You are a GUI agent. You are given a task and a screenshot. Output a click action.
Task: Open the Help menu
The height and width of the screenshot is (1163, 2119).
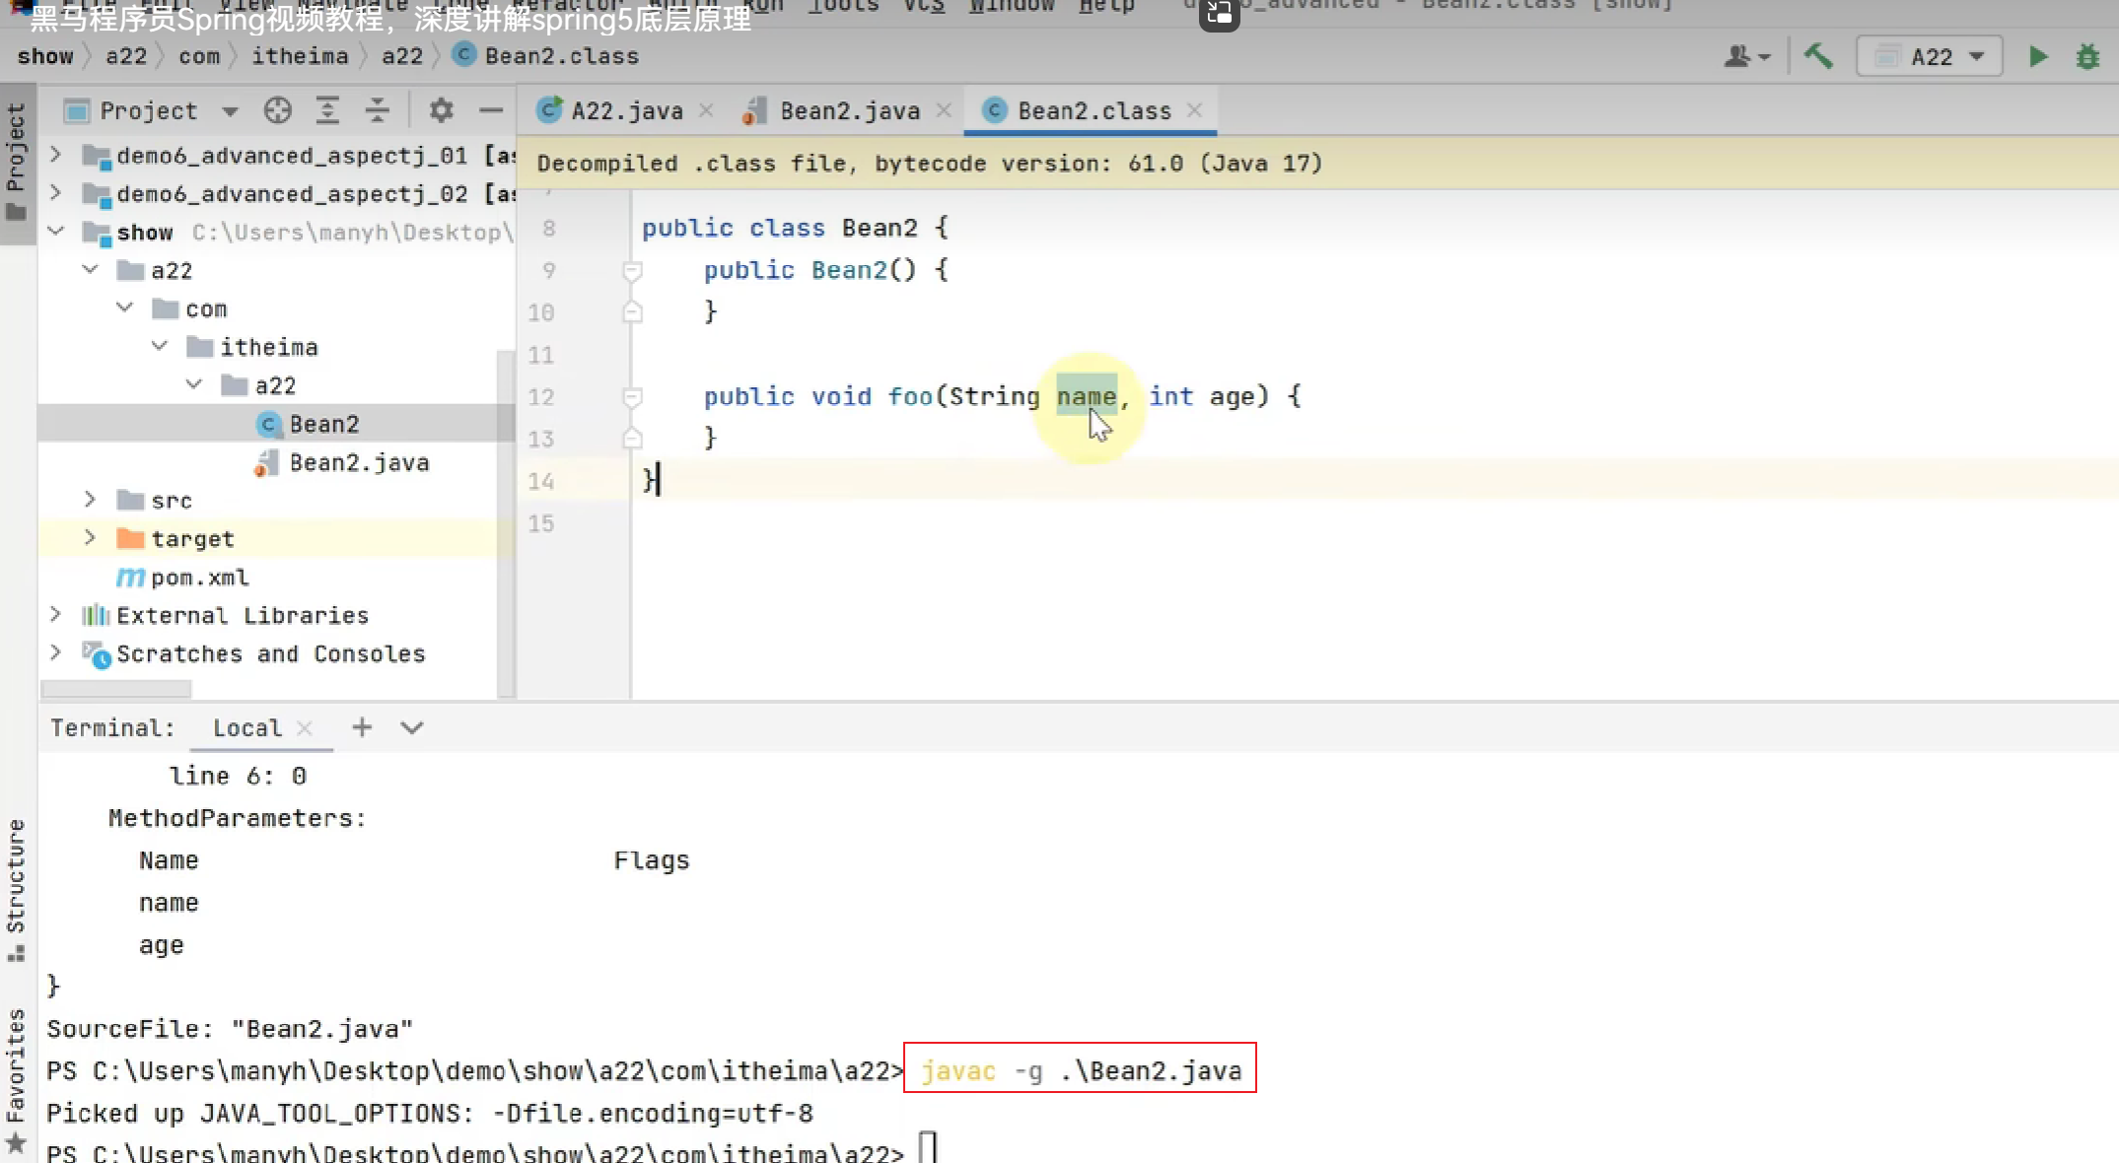(1106, 7)
